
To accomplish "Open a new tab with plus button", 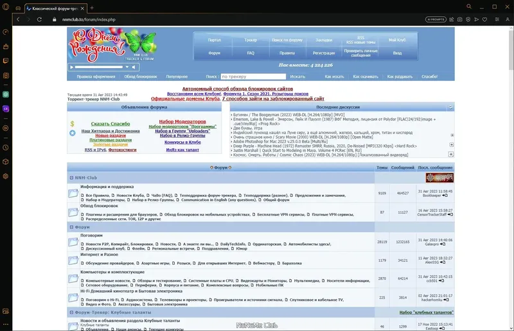I will pos(92,8).
